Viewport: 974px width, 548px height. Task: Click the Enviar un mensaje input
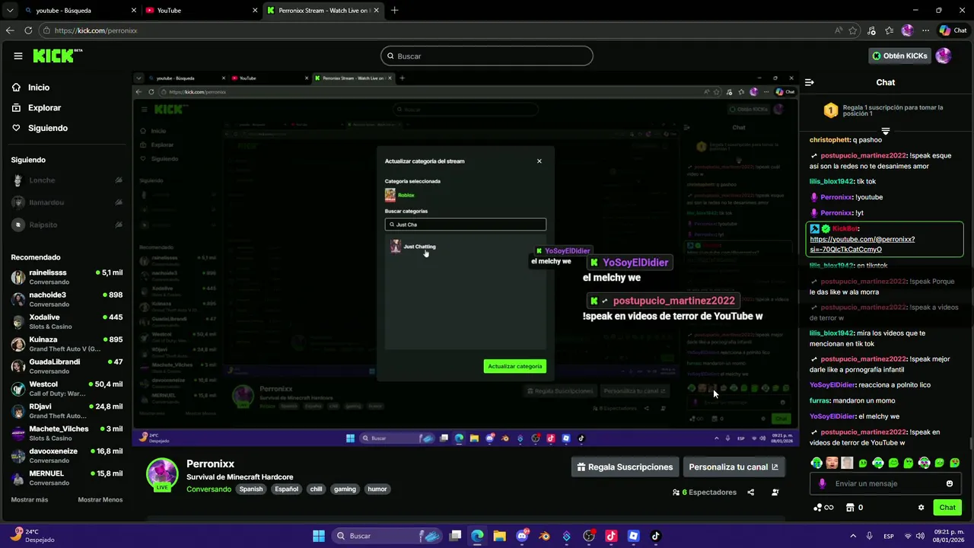click(x=886, y=483)
